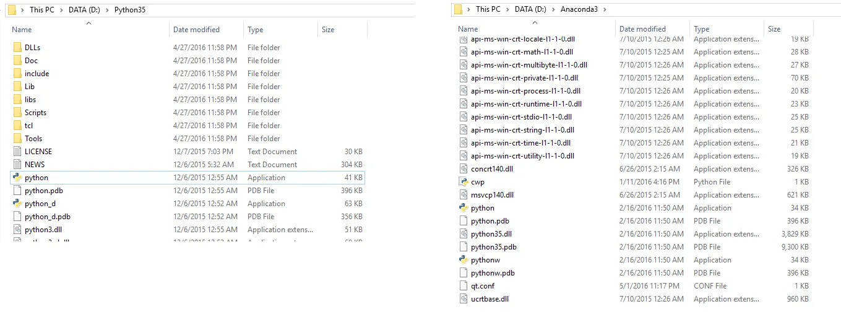Click 304 KB size of NEWS file

351,165
